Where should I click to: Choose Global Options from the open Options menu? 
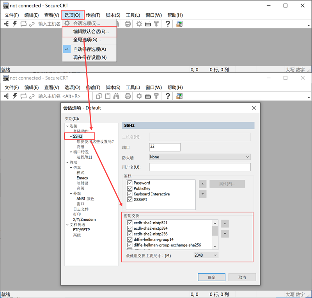click(87, 40)
